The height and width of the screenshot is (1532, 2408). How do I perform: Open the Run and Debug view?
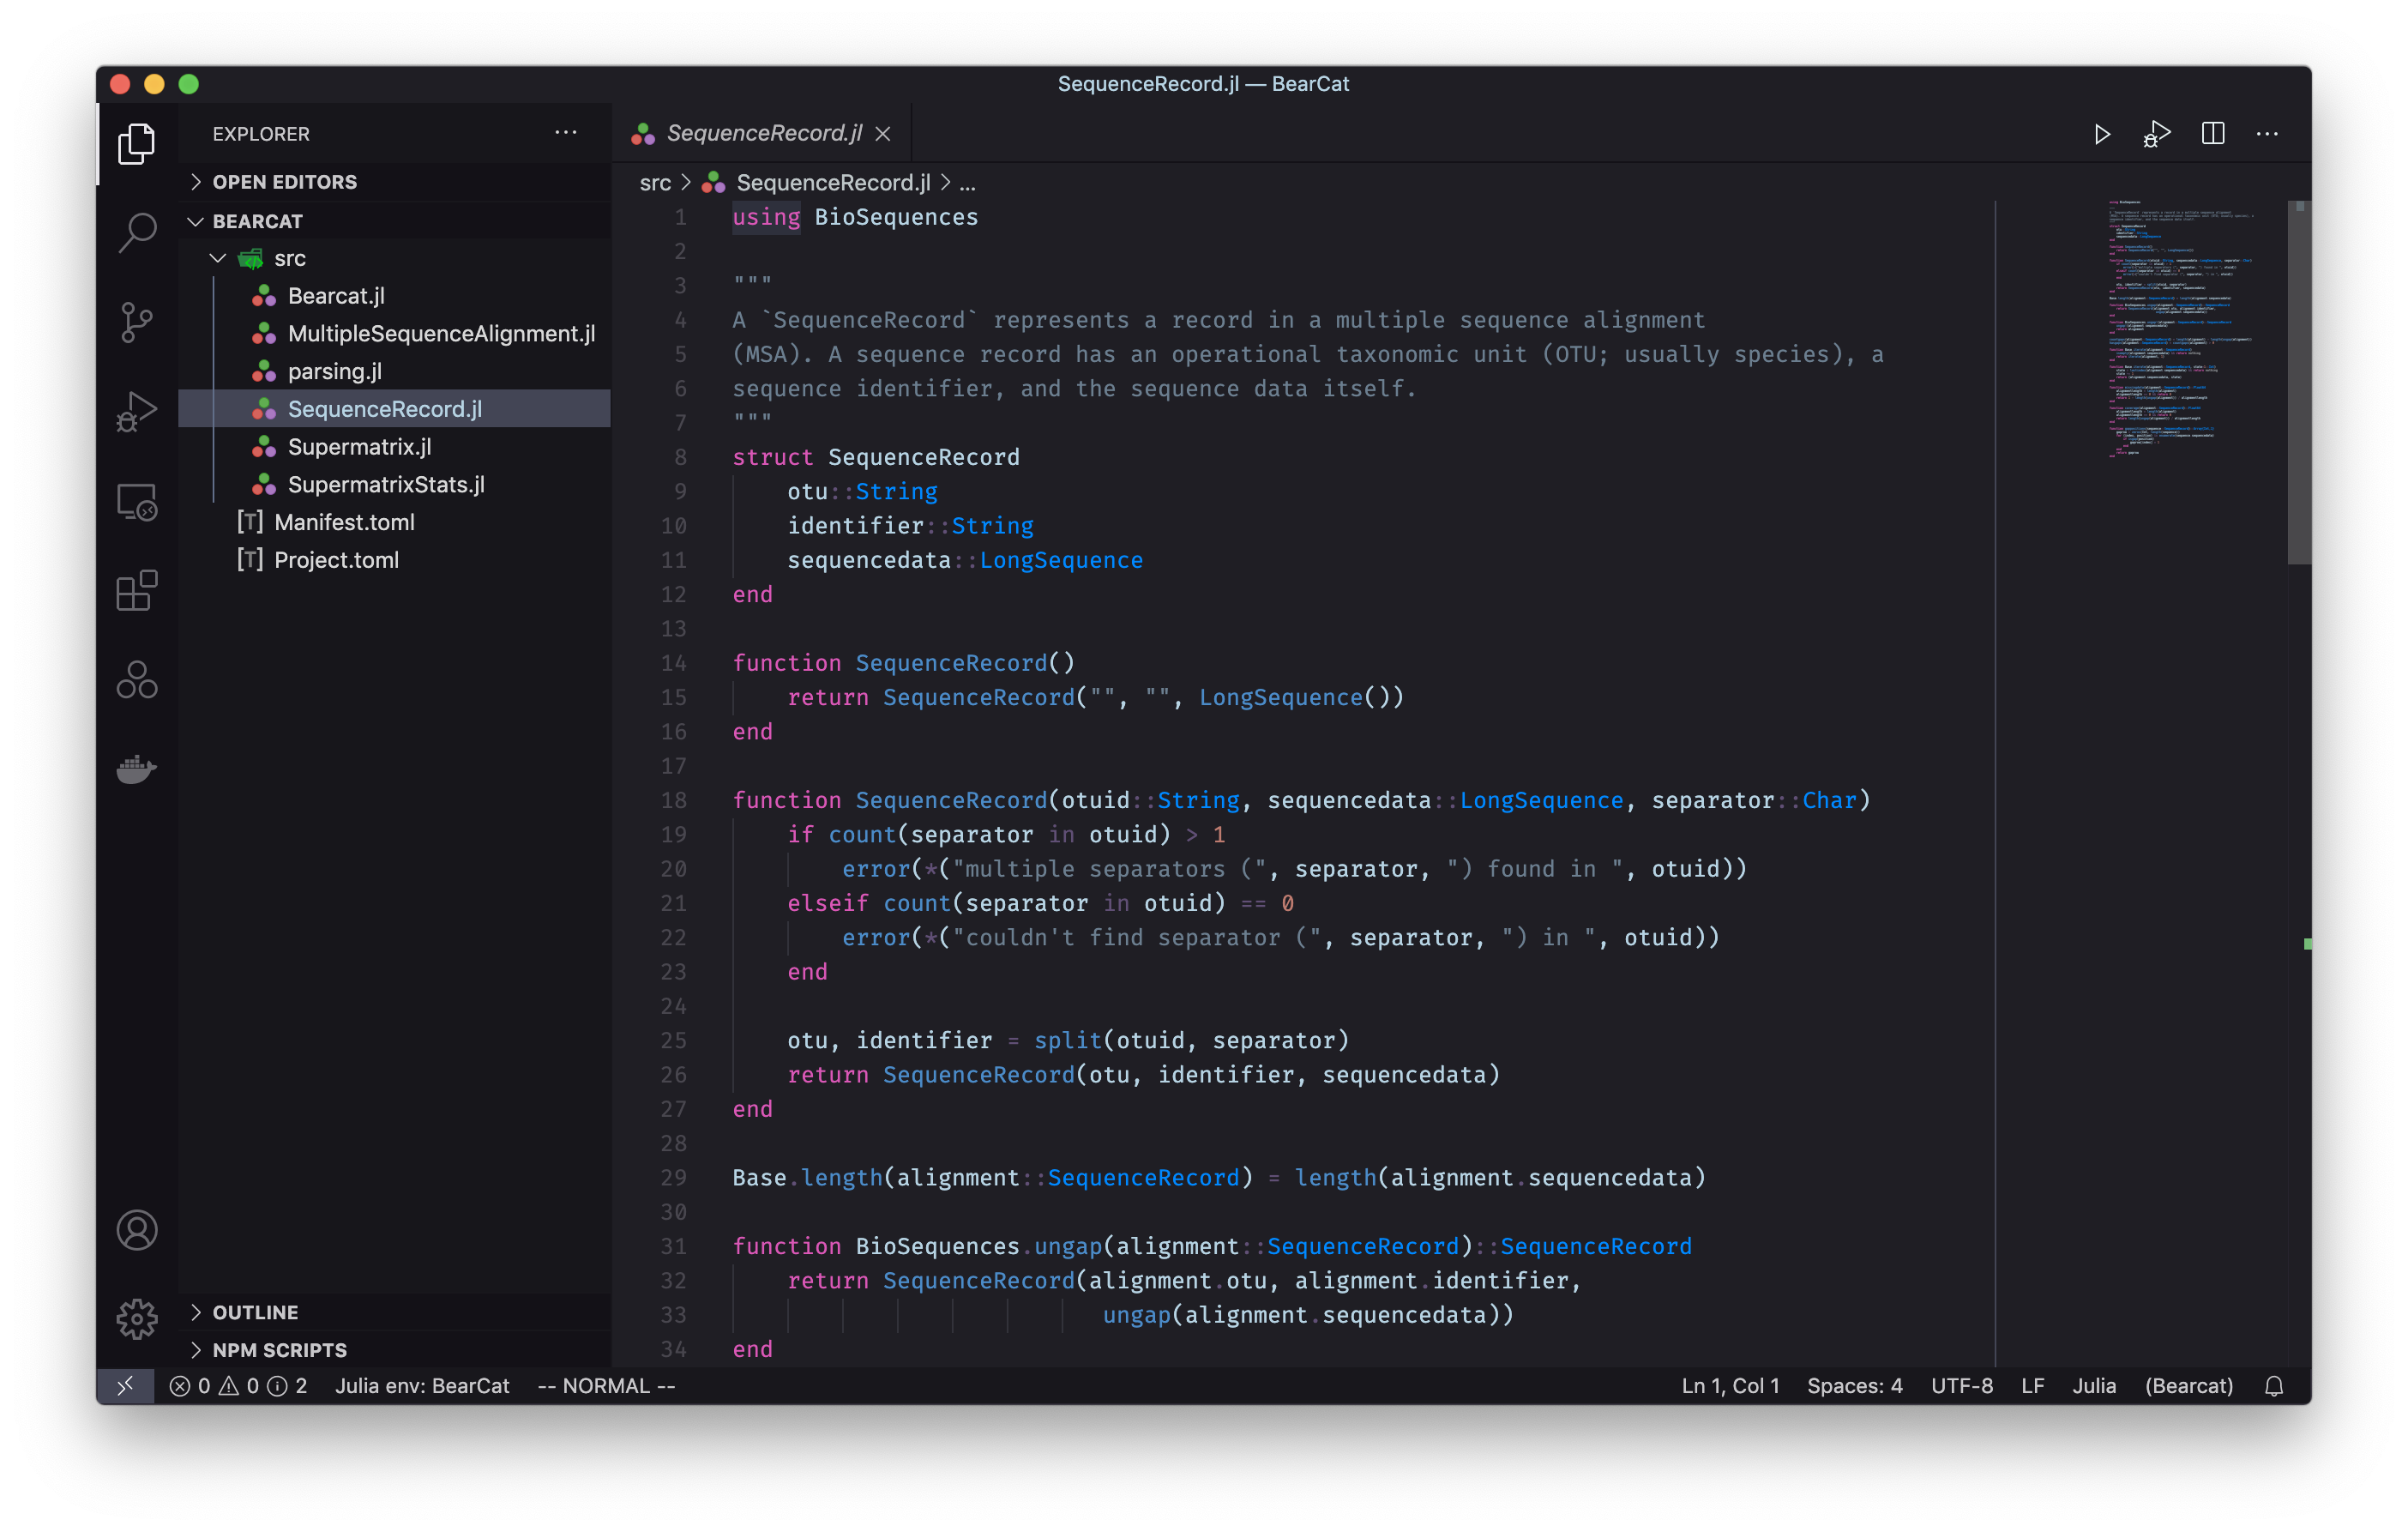point(137,410)
